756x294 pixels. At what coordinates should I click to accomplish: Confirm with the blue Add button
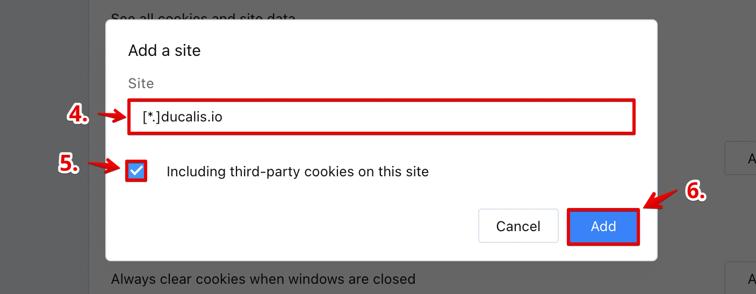pos(603,226)
